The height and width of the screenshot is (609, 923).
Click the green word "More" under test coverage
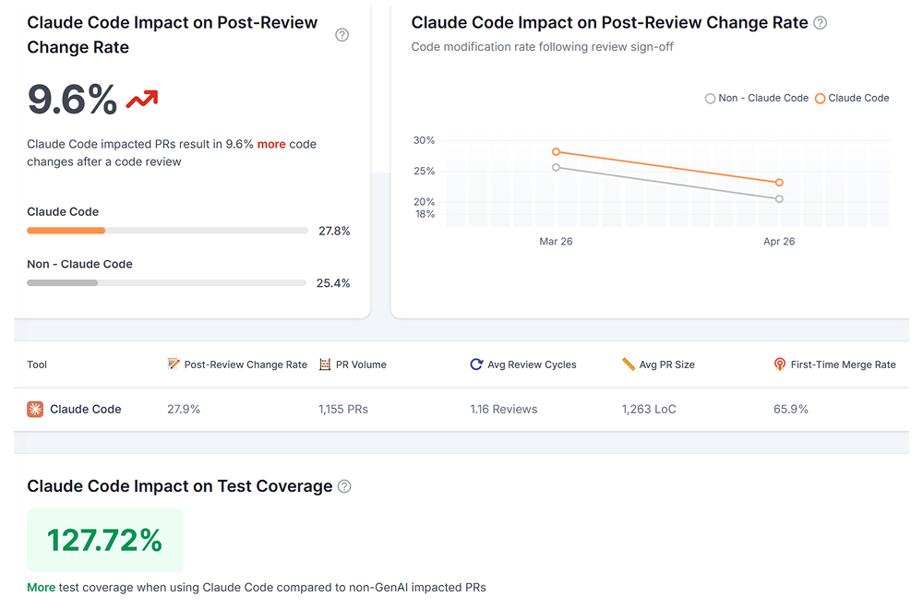pos(42,587)
